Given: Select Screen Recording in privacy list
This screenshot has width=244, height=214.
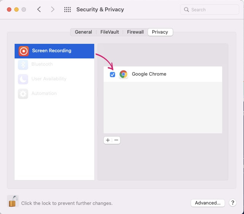Looking at the screenshot, I should (x=54, y=51).
